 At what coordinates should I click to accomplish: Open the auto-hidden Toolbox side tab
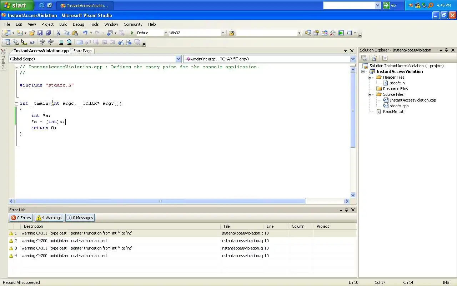tap(3, 59)
